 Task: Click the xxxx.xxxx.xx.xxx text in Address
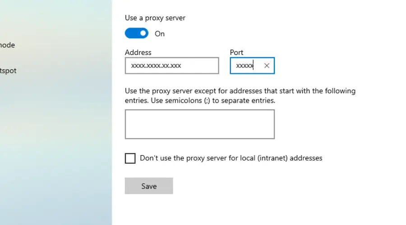point(156,66)
